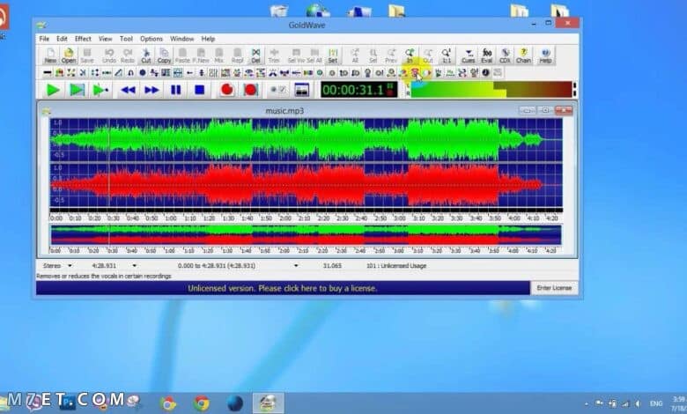Open the Cues toolbar icon
The height and width of the screenshot is (414, 687).
(469, 55)
